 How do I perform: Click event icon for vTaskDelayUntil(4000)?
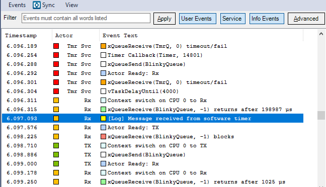[x=103, y=91]
